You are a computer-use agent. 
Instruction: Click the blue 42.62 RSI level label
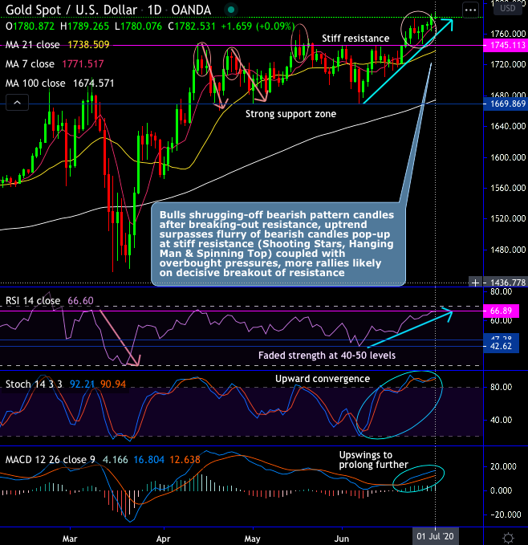[501, 346]
